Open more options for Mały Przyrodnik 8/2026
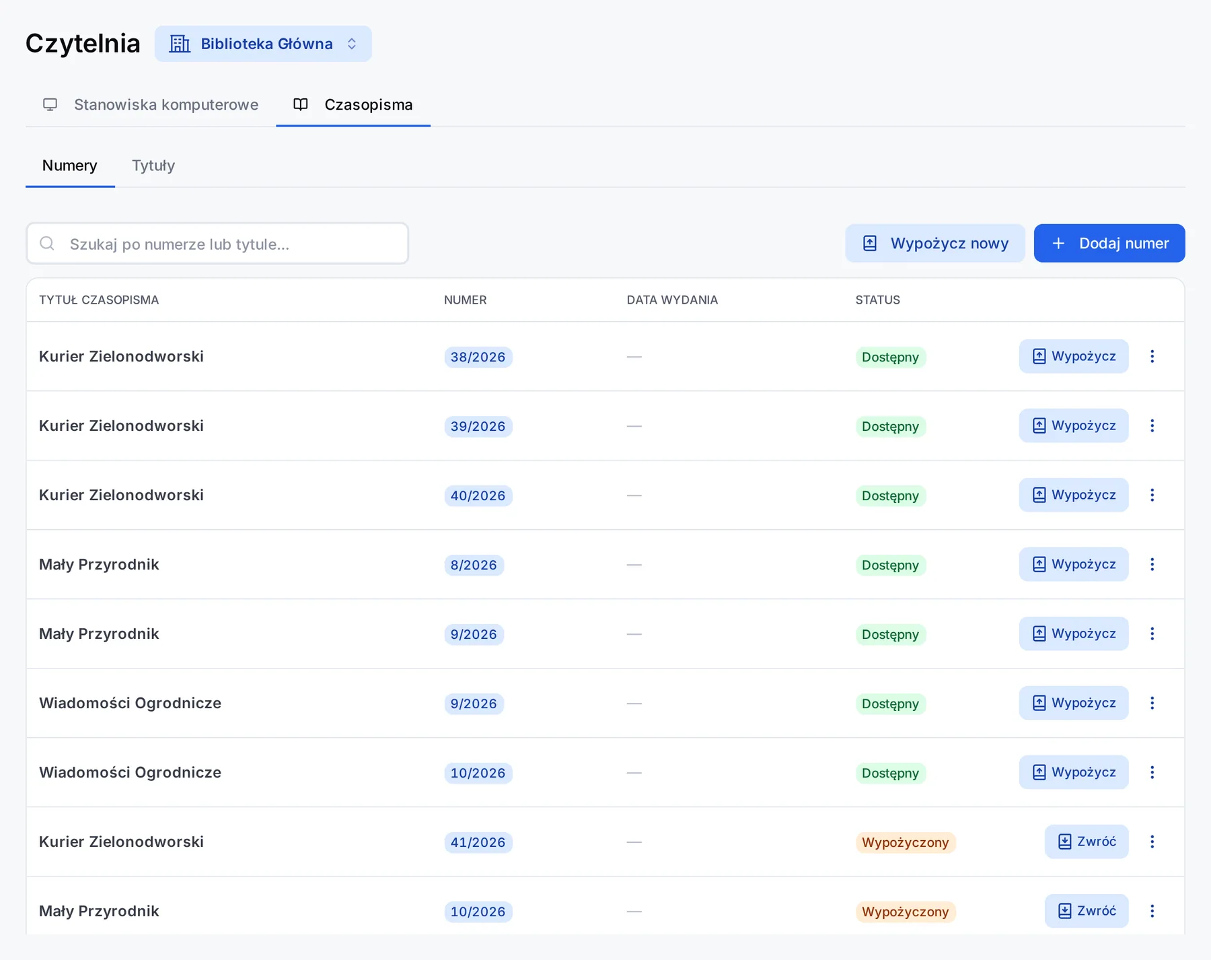Image resolution: width=1211 pixels, height=960 pixels. 1152,564
